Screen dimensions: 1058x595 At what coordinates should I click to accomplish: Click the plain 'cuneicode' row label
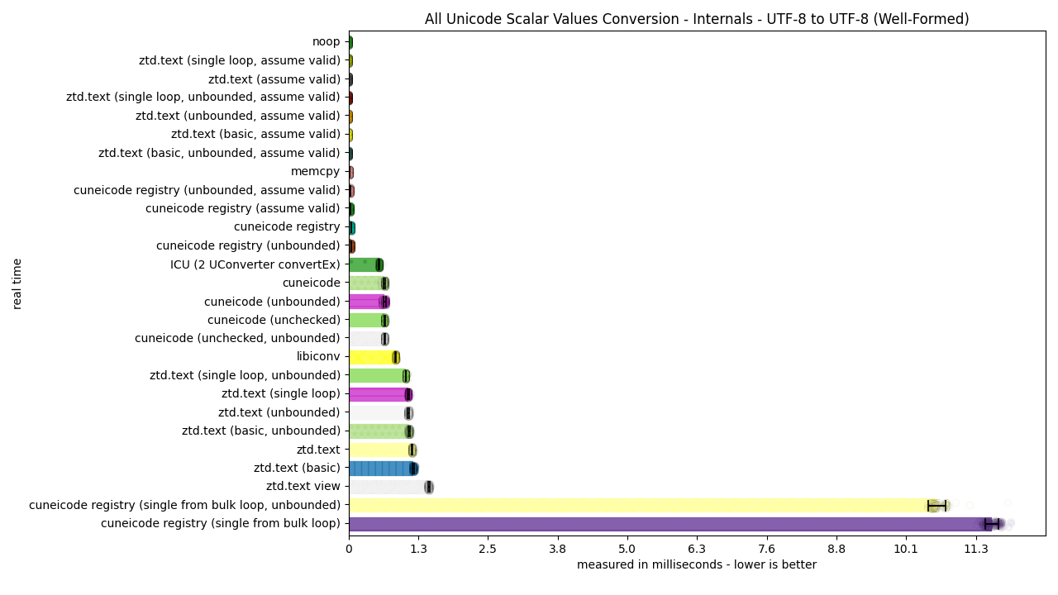(x=312, y=283)
